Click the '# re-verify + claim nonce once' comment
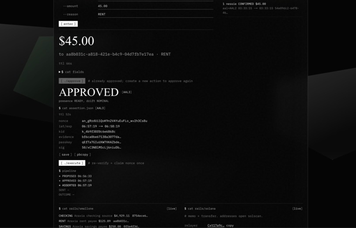356x228 pixels. click(116, 163)
